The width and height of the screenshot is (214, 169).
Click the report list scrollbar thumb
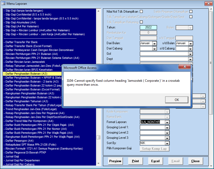click(98, 137)
